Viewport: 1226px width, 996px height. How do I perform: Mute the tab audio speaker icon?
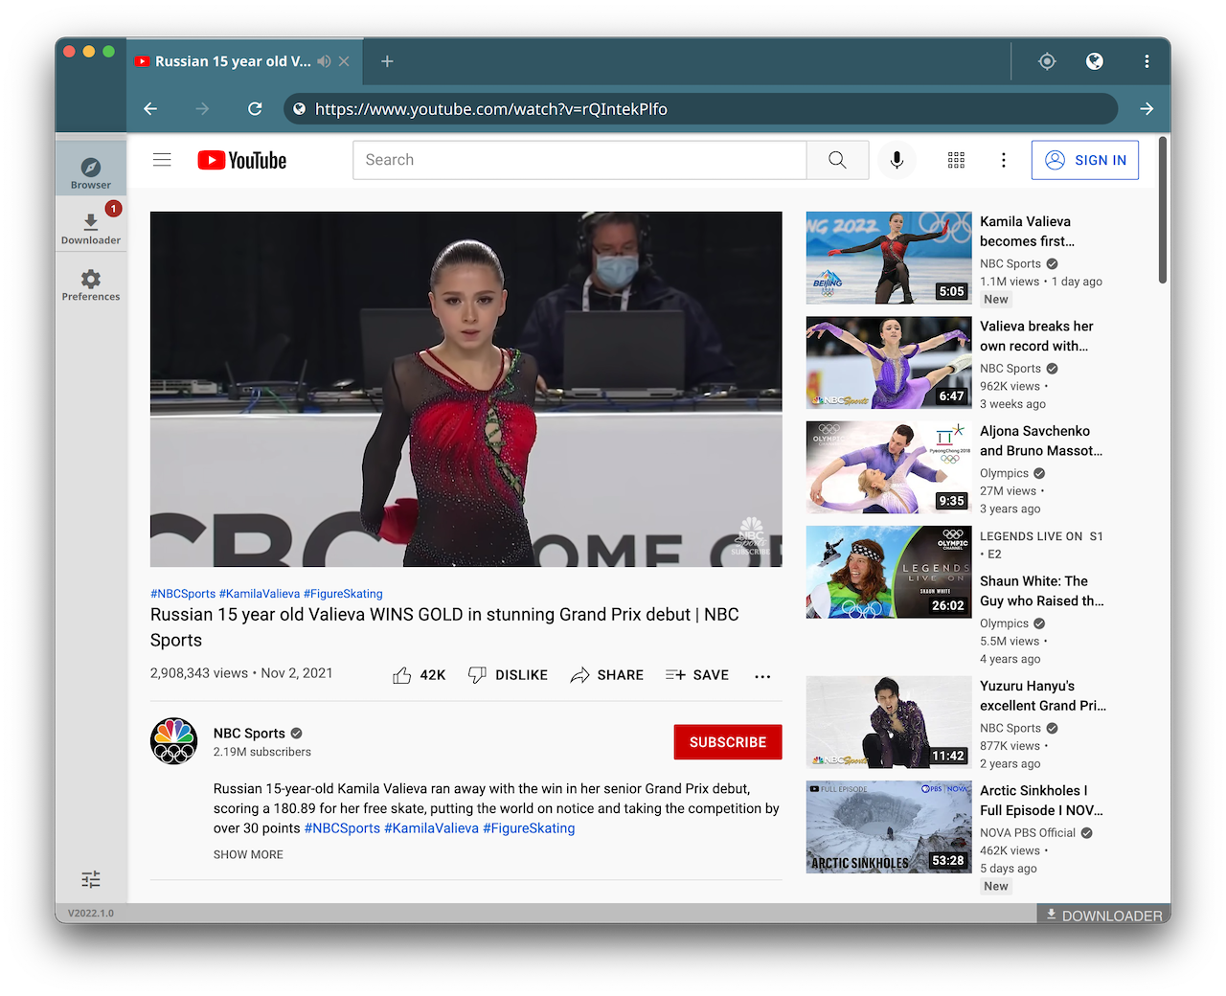[x=325, y=61]
